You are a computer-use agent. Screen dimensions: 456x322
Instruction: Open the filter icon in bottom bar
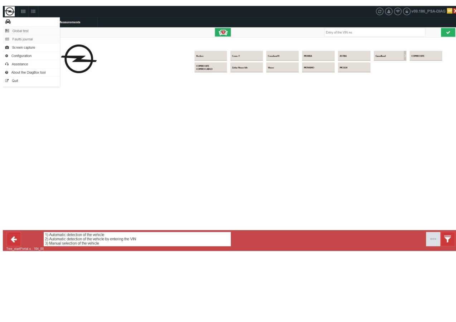pyautogui.click(x=447, y=239)
